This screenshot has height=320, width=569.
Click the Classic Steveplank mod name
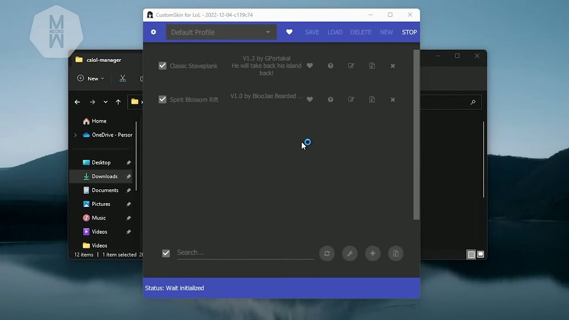coord(193,66)
